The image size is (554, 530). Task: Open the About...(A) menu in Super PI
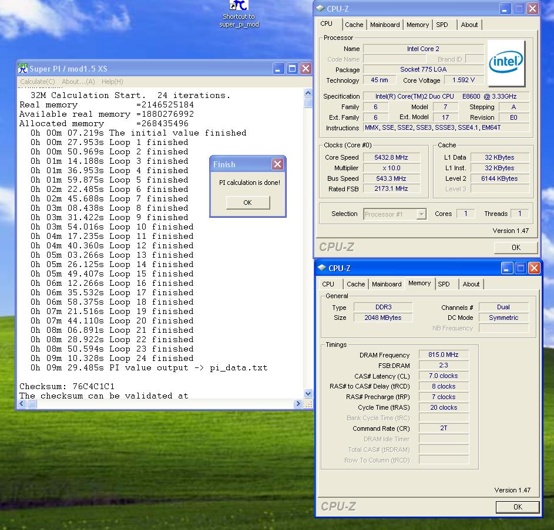(x=78, y=82)
